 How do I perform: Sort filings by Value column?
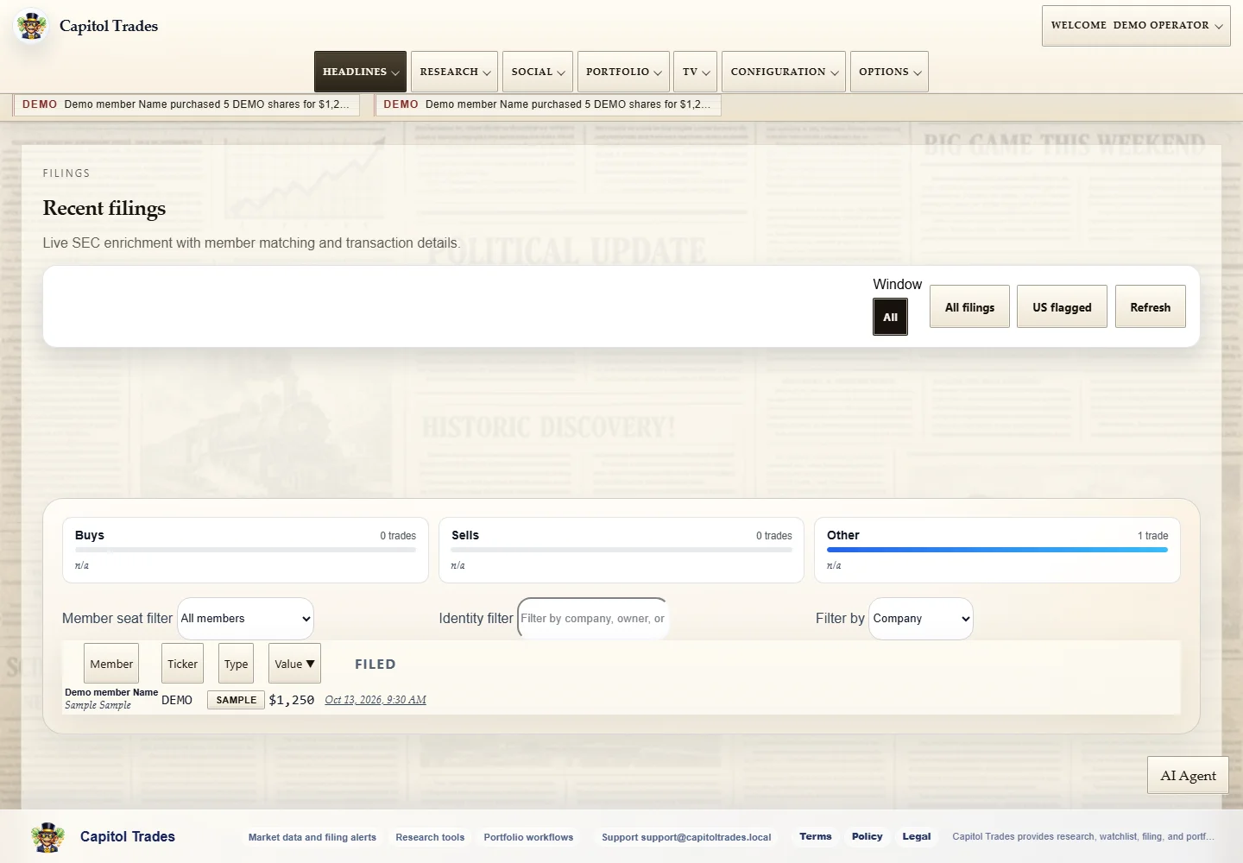coord(294,664)
